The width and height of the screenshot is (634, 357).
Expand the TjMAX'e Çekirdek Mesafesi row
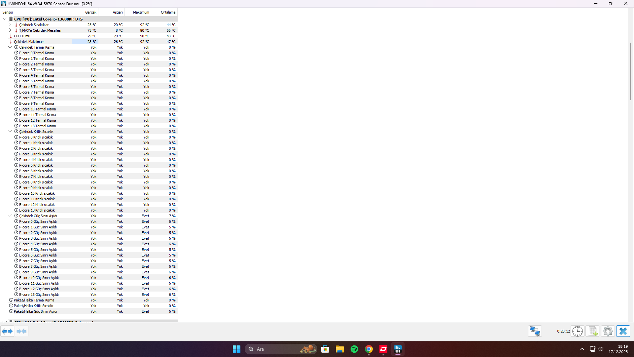click(10, 30)
